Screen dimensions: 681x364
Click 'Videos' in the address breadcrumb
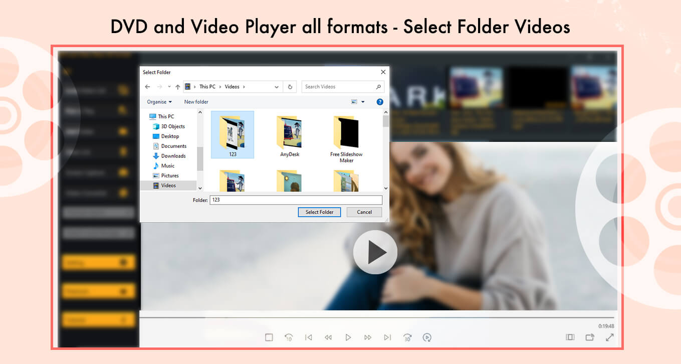tap(232, 87)
